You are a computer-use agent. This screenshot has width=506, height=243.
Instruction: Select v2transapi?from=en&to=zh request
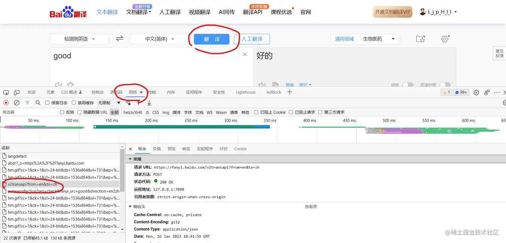click(x=60, y=184)
